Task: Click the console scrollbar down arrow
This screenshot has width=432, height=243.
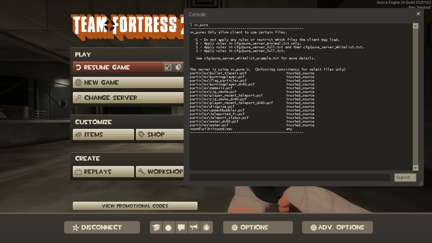Action: pyautogui.click(x=415, y=168)
